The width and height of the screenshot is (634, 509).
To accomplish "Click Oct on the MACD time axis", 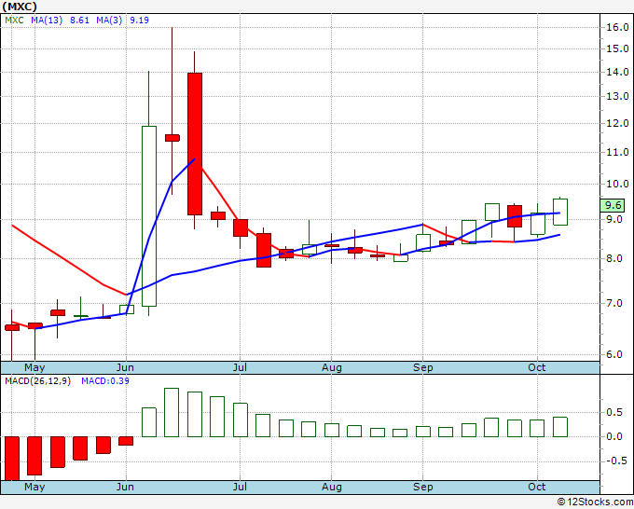I will tap(537, 487).
